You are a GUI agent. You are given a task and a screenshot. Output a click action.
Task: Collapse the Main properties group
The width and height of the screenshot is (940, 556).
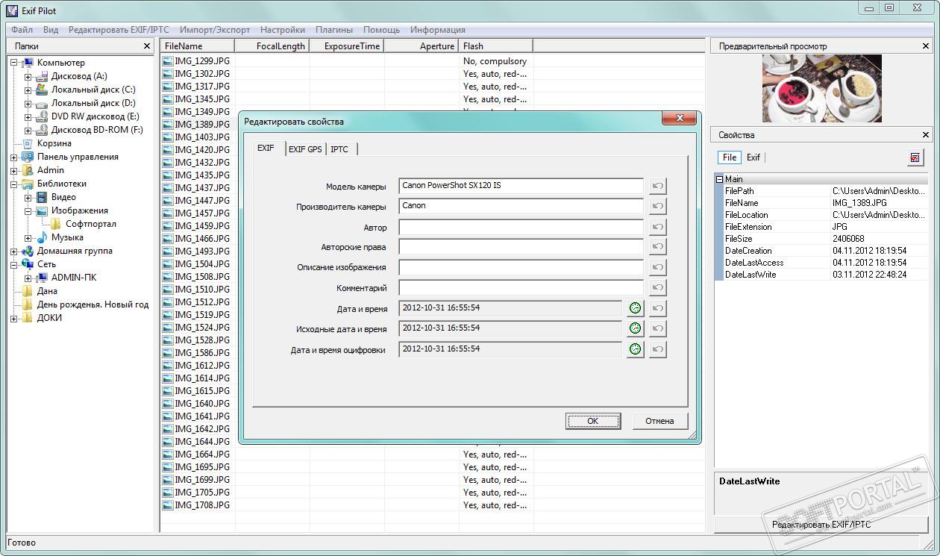(x=719, y=179)
